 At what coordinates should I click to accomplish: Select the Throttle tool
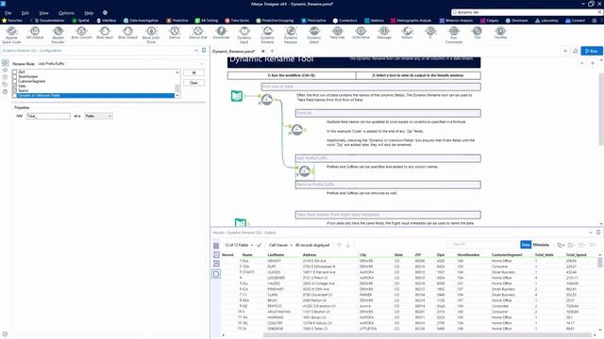pos(500,33)
